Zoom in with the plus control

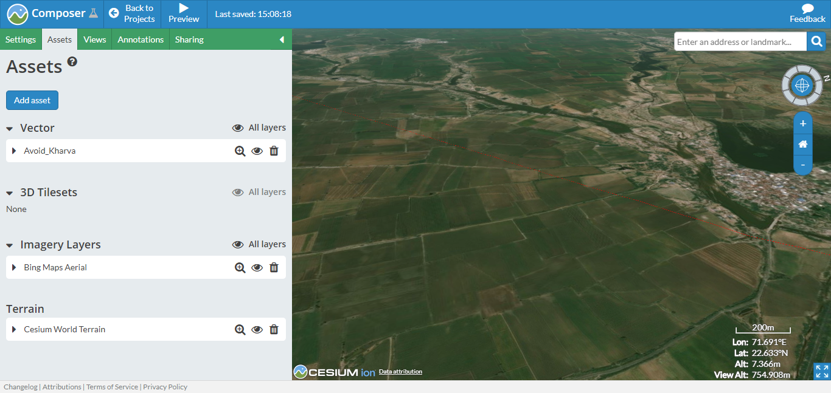tap(802, 123)
